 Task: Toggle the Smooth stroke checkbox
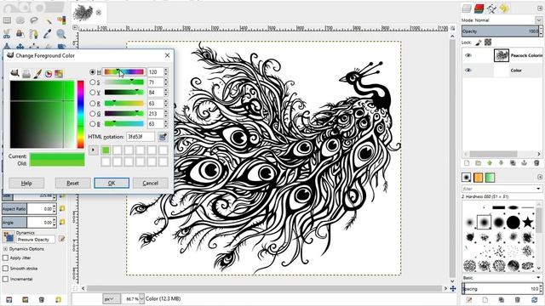click(5, 269)
